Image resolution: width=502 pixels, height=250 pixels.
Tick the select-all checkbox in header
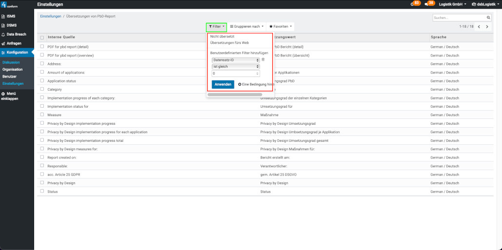[42, 38]
